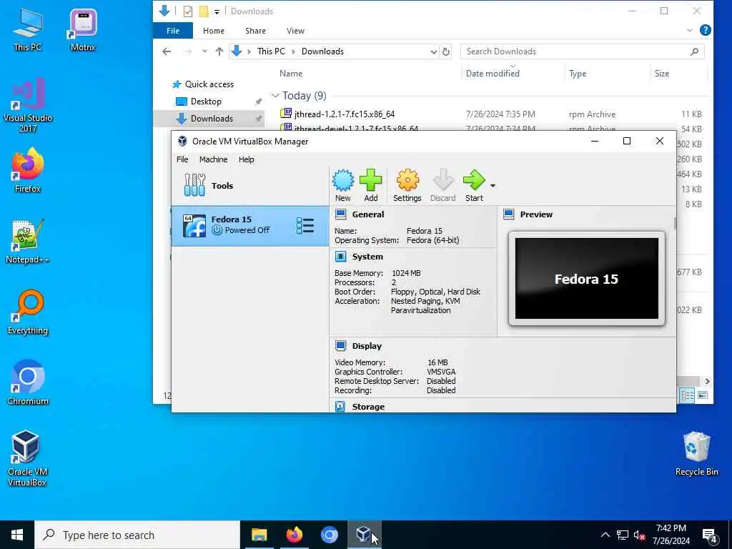The height and width of the screenshot is (549, 732).
Task: Select Tools in VirtualBox sidebar
Action: pyautogui.click(x=250, y=185)
